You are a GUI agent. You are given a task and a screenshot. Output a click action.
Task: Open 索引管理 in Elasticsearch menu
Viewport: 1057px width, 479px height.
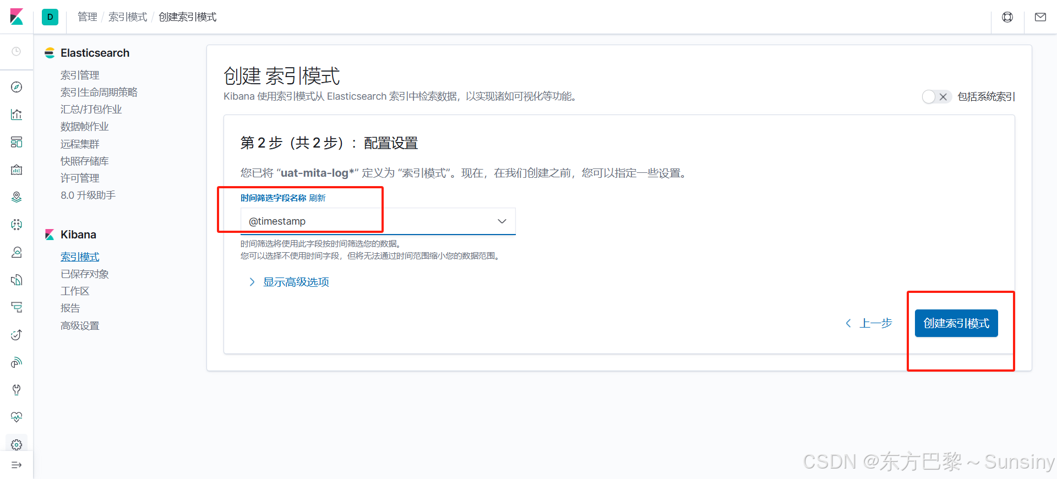[80, 75]
